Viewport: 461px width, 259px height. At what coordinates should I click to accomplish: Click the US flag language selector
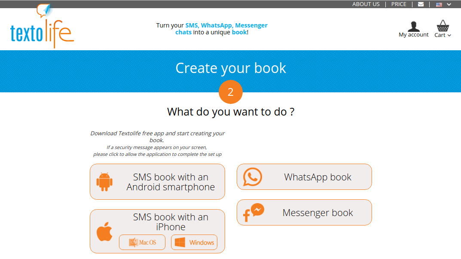pos(439,4)
